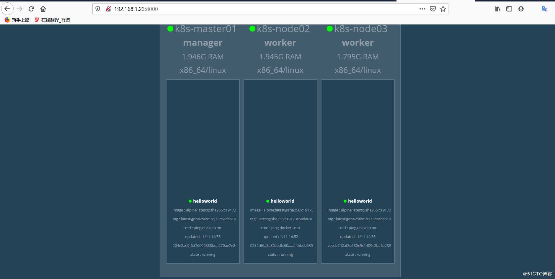Image resolution: width=555 pixels, height=279 pixels.
Task: Click state running in k8s-node03 card
Action: (358, 255)
